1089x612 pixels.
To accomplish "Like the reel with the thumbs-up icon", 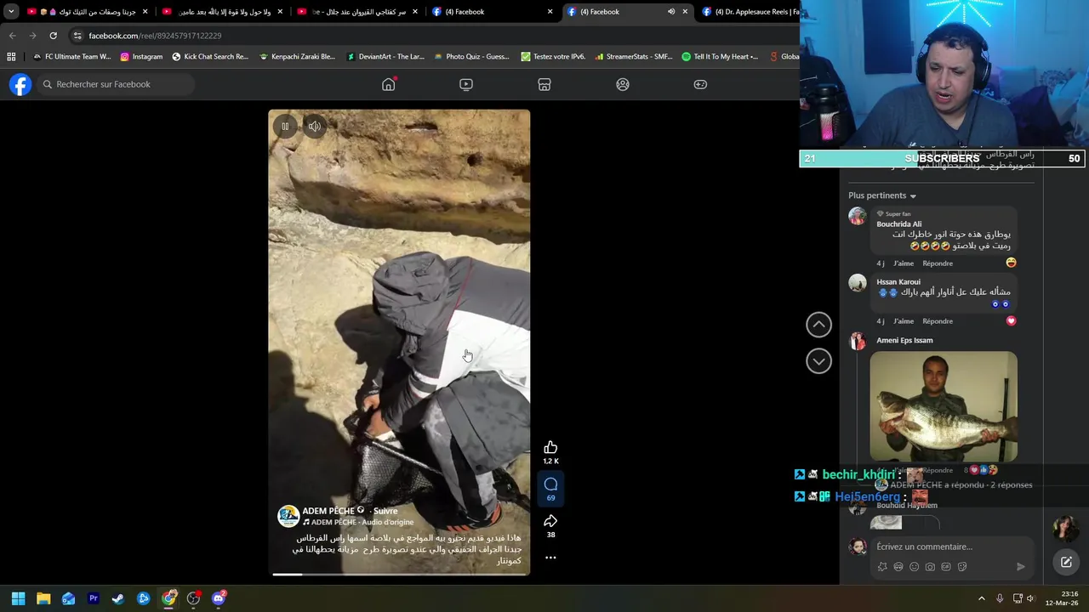I will click(550, 448).
